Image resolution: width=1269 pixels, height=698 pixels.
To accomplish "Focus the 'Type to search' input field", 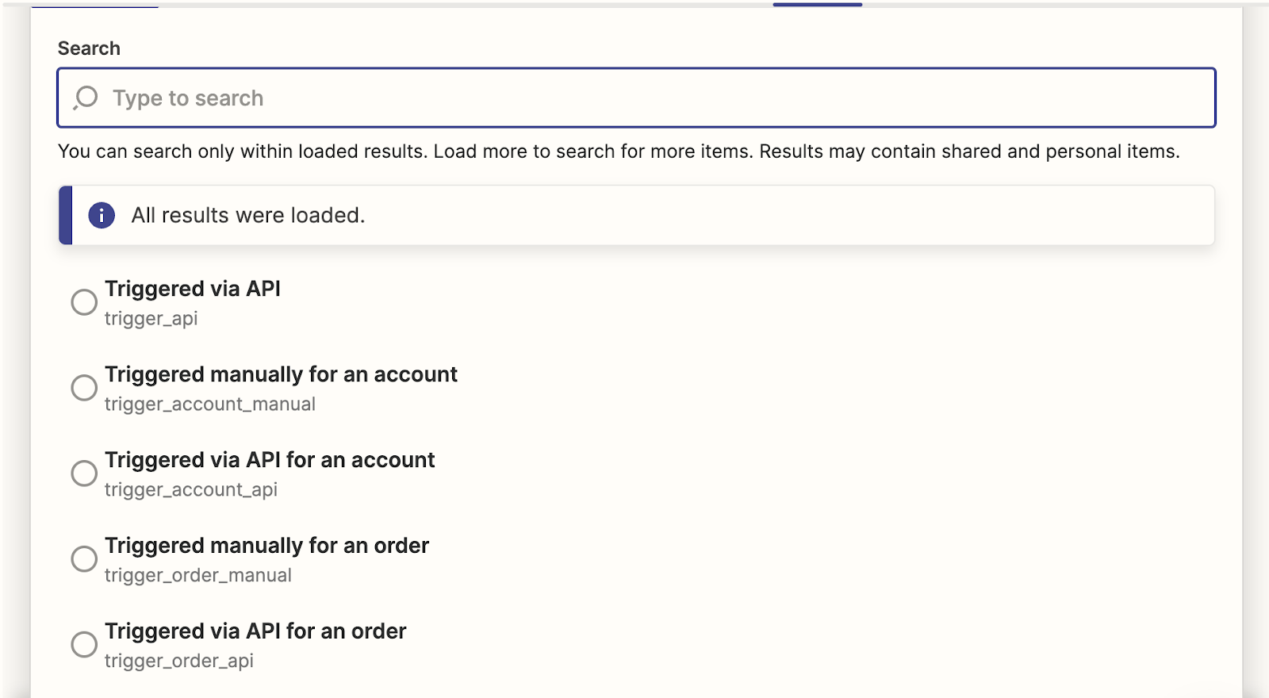I will pyautogui.click(x=634, y=98).
